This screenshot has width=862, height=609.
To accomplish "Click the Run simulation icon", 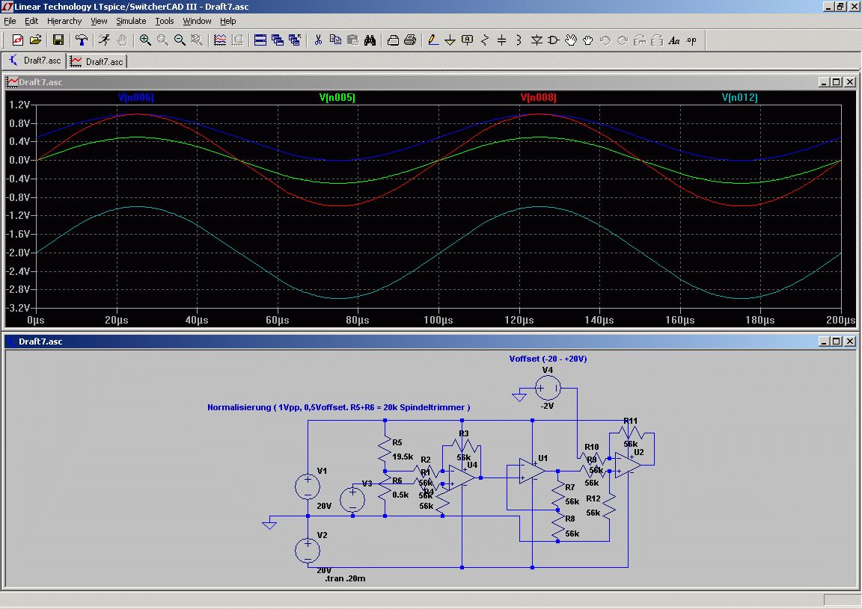I will [x=105, y=40].
